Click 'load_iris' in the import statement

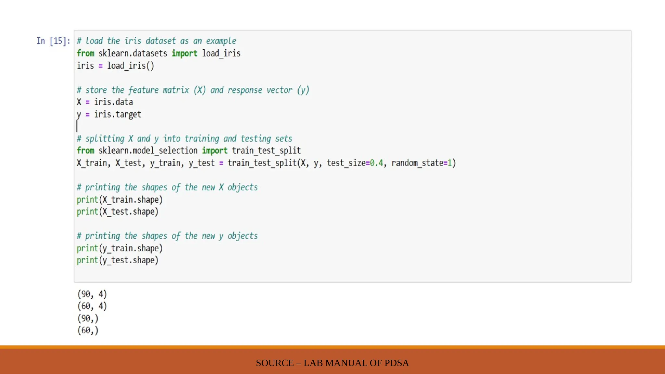click(x=221, y=53)
